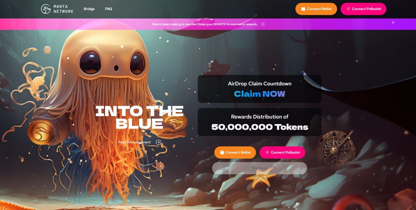Click wallet icon in header Connect Wallet

303,9
